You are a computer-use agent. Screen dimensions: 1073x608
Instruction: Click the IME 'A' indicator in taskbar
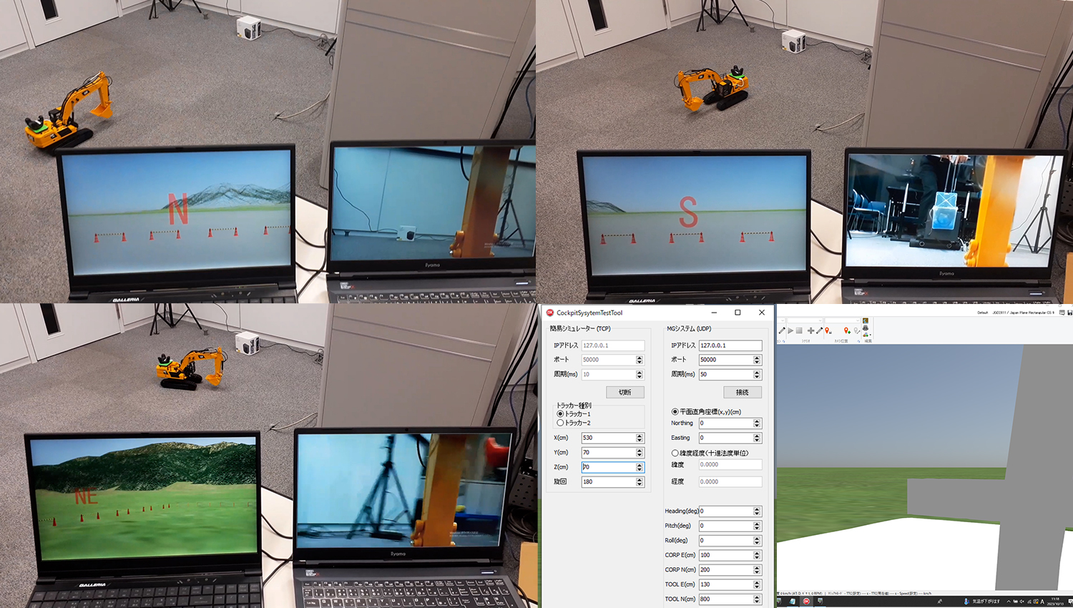tap(1042, 602)
